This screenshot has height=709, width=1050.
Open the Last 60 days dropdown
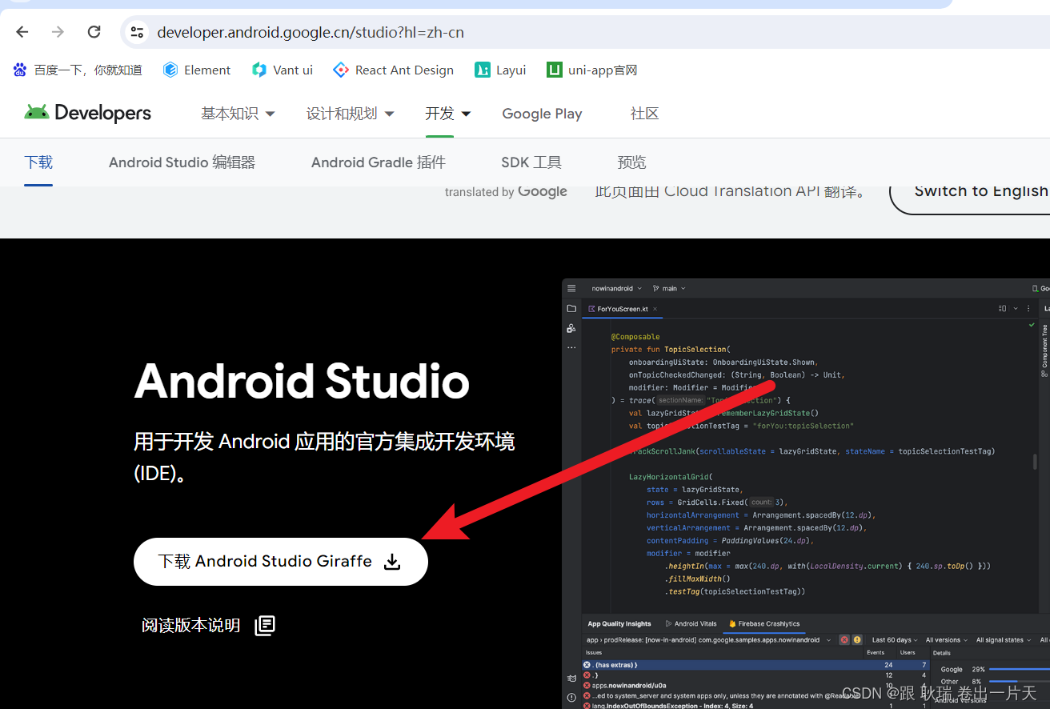pyautogui.click(x=892, y=640)
